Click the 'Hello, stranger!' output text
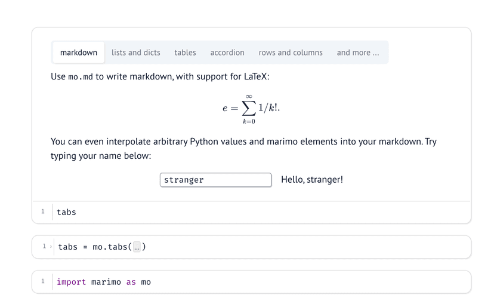This screenshot has height=301, width=494. [311, 180]
